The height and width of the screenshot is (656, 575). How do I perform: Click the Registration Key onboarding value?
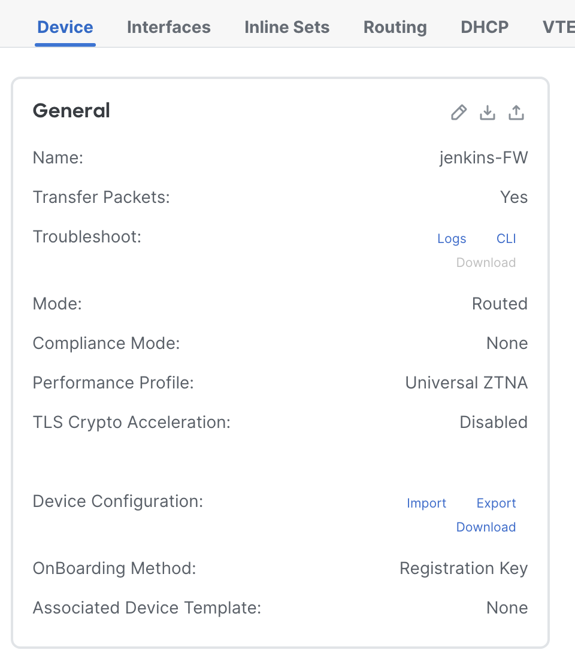[x=464, y=569]
